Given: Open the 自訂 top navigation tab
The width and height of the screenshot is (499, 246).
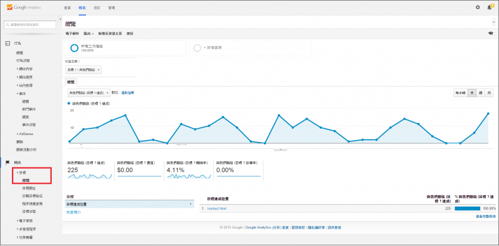Looking at the screenshot, I should (x=97, y=7).
